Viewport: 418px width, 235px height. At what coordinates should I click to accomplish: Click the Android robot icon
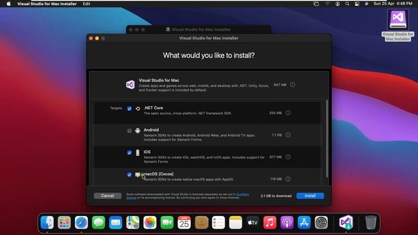coord(138,131)
